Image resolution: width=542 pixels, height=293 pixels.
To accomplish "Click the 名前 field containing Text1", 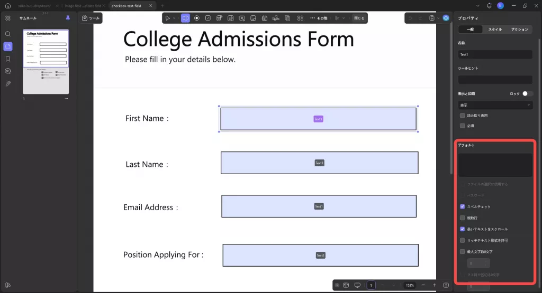I will tap(495, 54).
